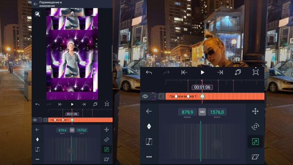293x165 pixels.
Task: Toggle dotted lock icon in enlarged panel
Action: point(153,96)
